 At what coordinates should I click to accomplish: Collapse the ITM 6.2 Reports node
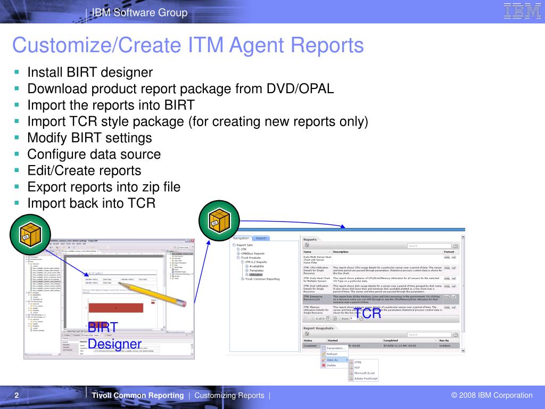pyautogui.click(x=243, y=262)
